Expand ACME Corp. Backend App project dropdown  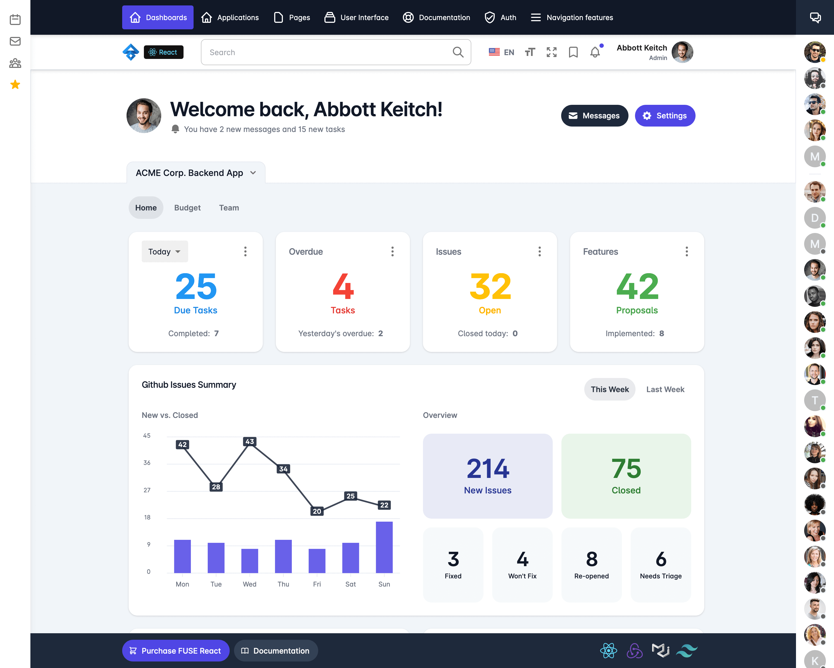[196, 173]
